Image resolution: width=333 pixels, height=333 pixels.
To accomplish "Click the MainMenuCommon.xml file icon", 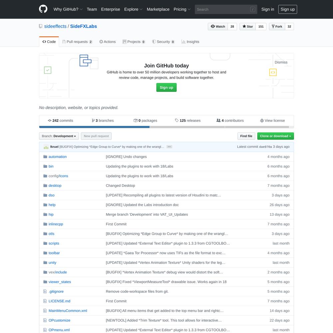I will point(45,311).
